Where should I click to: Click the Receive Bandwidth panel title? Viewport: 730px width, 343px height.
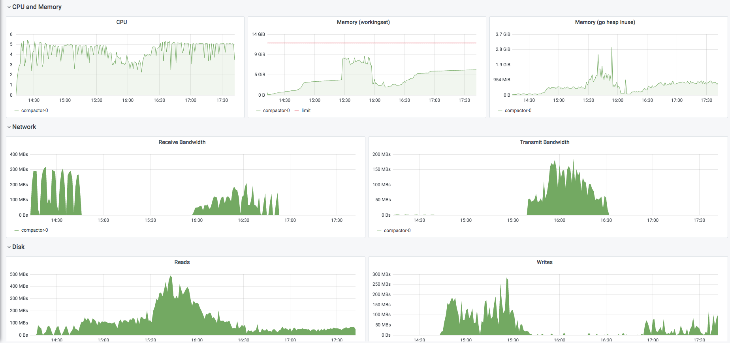click(x=182, y=142)
